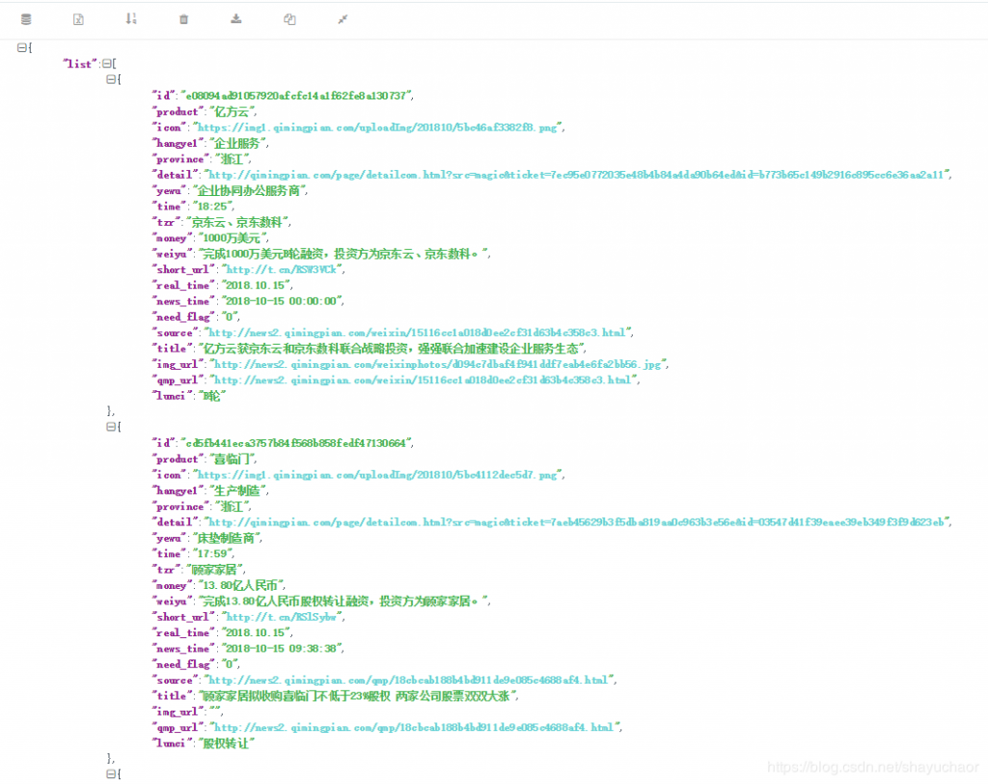Screen dimensions: 988x784
Task: Open second object's qmp_url qmp link
Action: point(415,727)
